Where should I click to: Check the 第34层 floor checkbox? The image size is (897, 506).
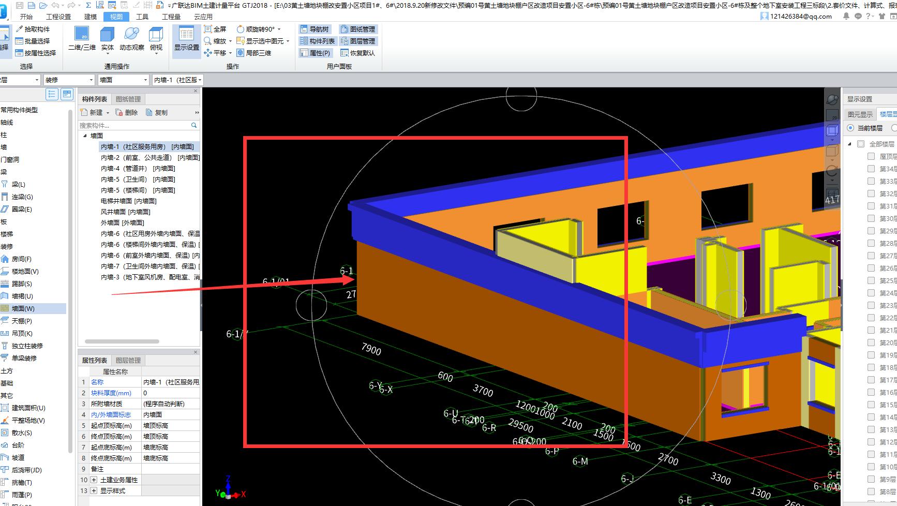tap(871, 169)
